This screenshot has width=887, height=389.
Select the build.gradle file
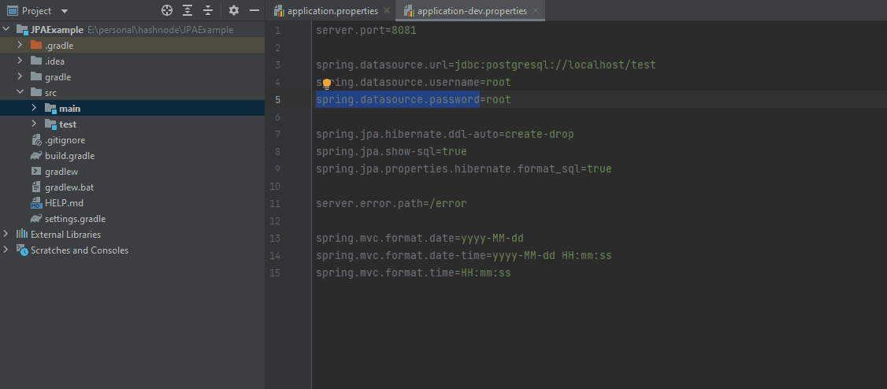point(69,156)
